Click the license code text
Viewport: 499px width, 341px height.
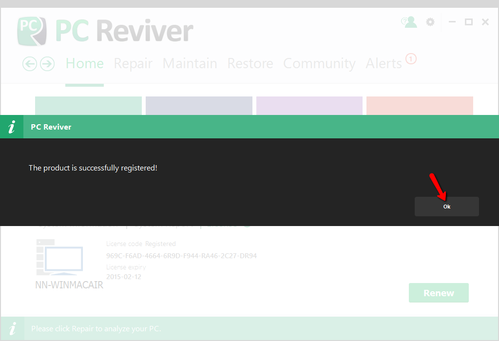tap(181, 256)
